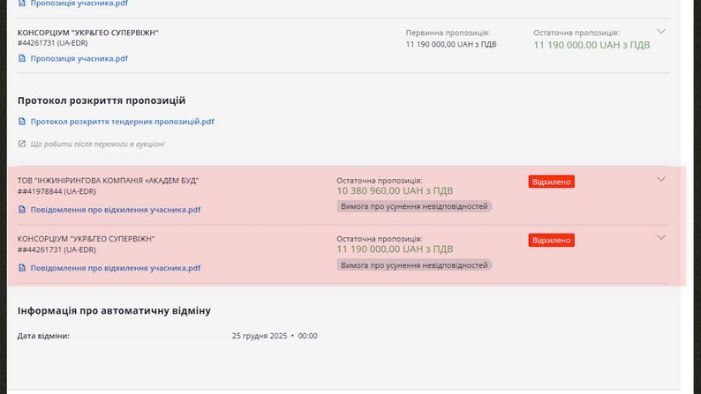The height and width of the screenshot is (394, 701).
Task: Open Що робити після перемоги в аукціоні link
Action: (97, 144)
